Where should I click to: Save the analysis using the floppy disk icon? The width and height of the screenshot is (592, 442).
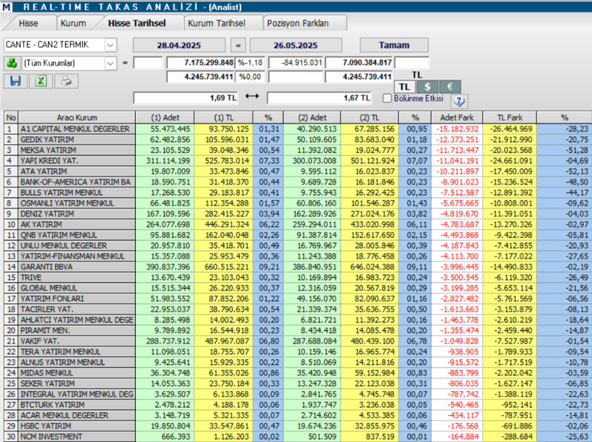(x=15, y=81)
